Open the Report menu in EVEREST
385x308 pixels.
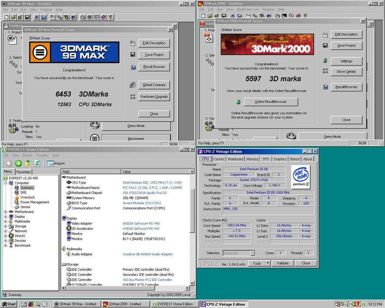27,155
